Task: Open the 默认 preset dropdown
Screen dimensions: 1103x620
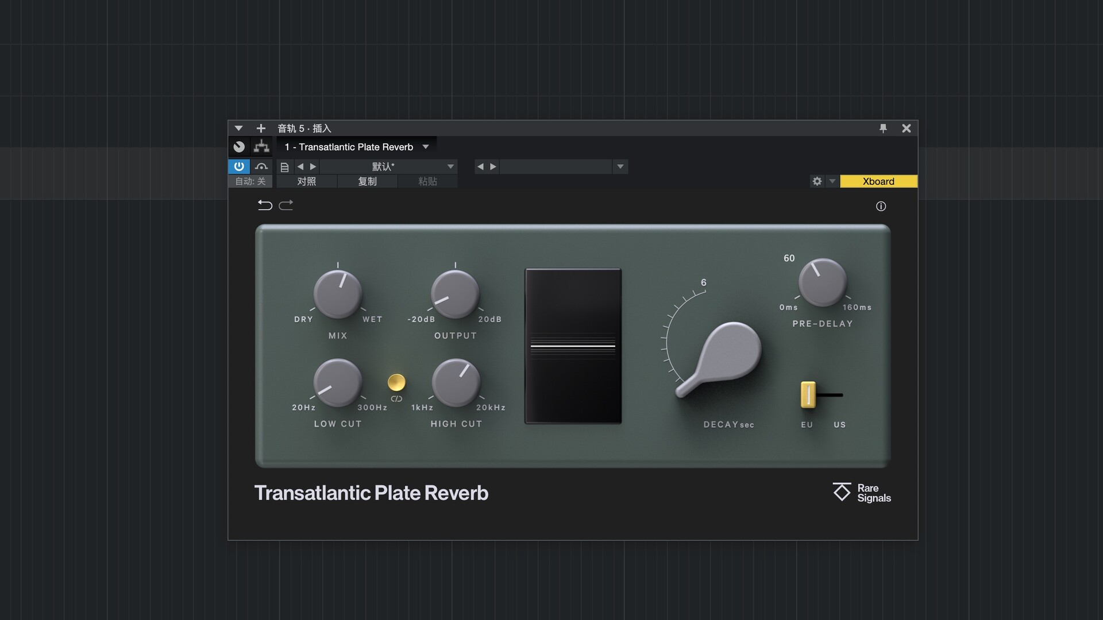Action: (450, 166)
